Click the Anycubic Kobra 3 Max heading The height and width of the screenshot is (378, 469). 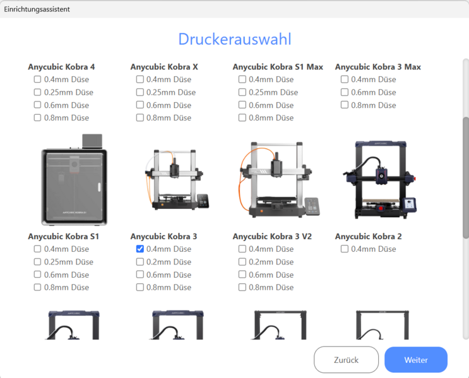(377, 67)
